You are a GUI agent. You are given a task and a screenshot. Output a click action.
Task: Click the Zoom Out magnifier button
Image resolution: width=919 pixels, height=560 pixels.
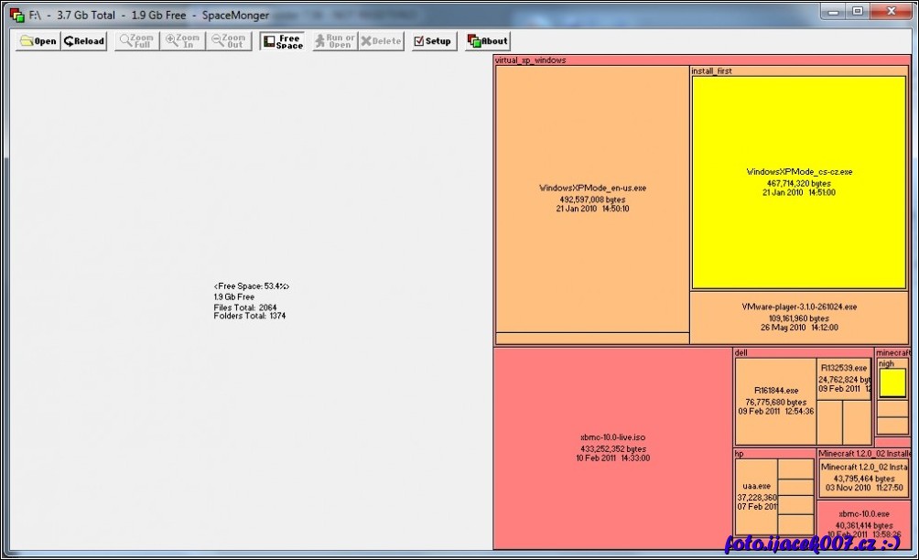tap(228, 41)
